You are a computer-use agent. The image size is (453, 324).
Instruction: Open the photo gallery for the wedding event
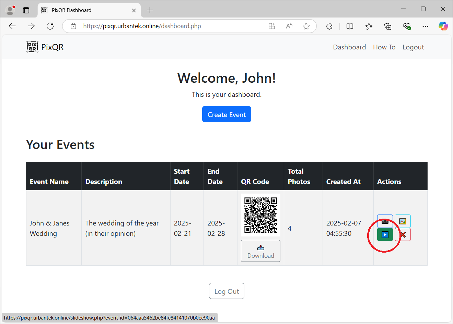[403, 221]
